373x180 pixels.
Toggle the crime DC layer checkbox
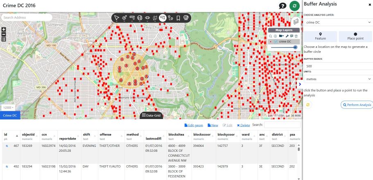[276, 42]
